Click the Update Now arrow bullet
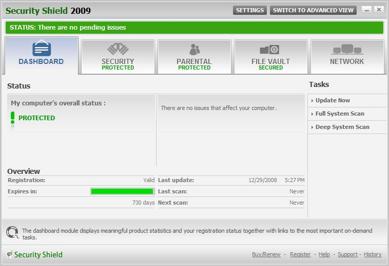This screenshot has width=389, height=266. [x=312, y=101]
